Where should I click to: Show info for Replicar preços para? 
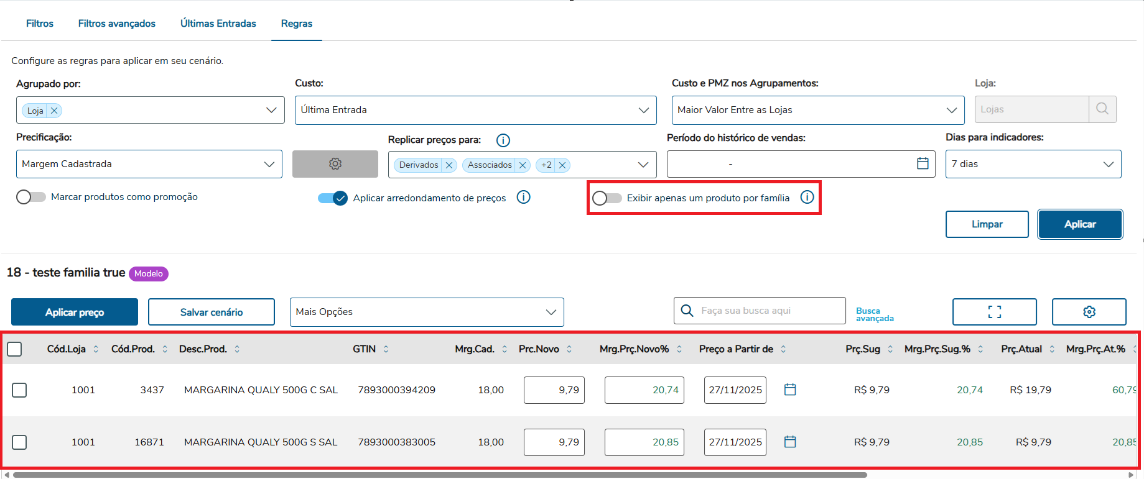coord(503,140)
